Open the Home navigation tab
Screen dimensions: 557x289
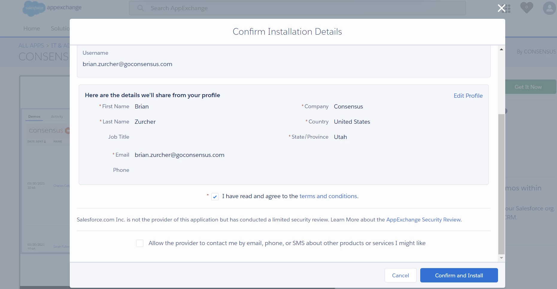point(32,28)
